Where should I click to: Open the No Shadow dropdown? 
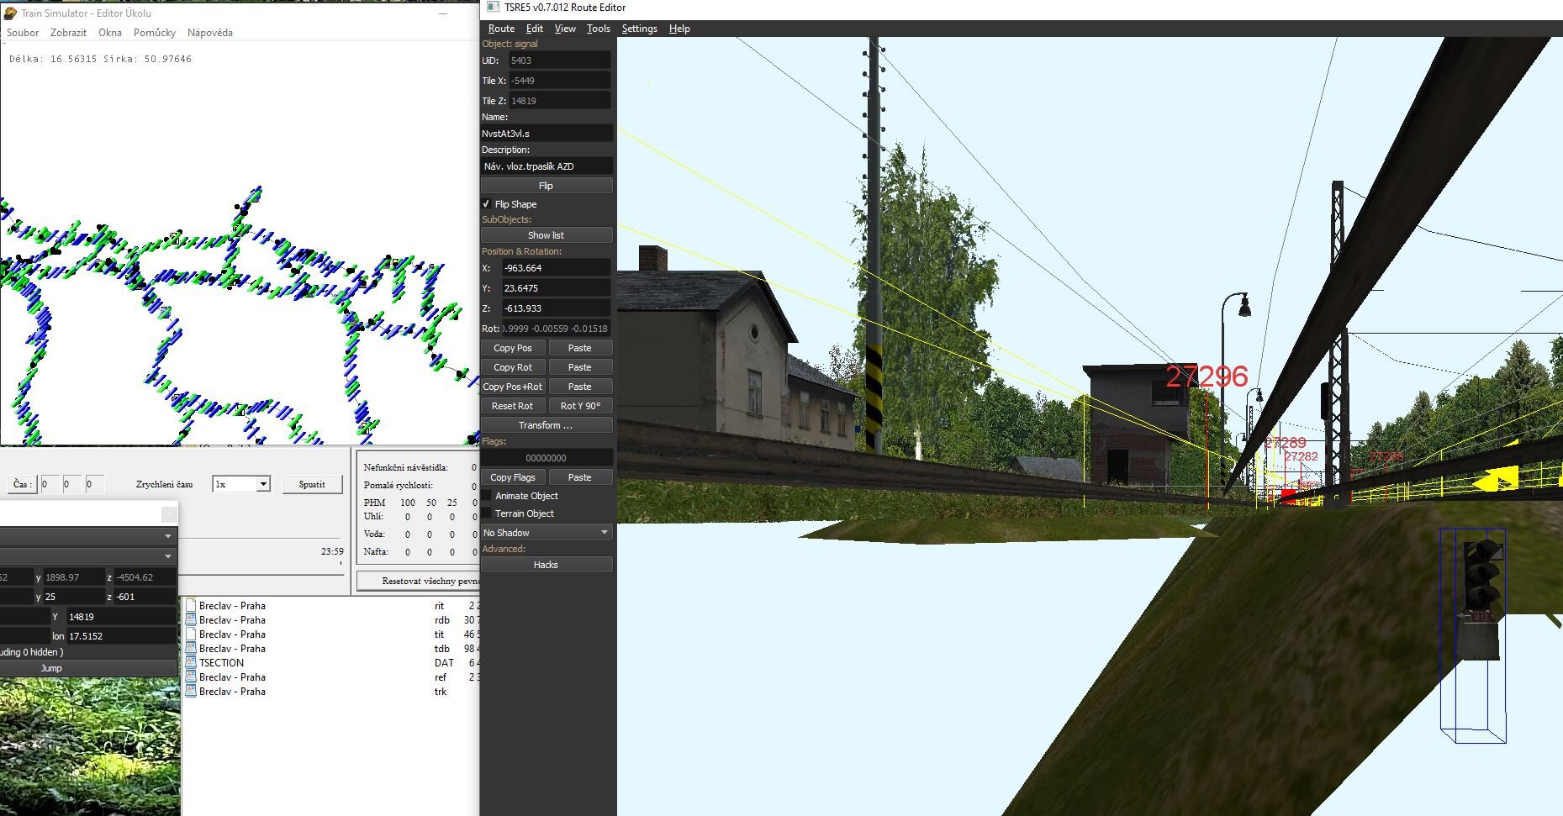[546, 533]
